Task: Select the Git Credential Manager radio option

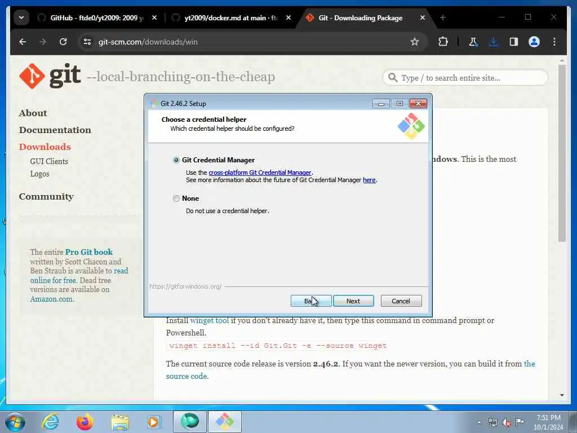Action: 176,160
